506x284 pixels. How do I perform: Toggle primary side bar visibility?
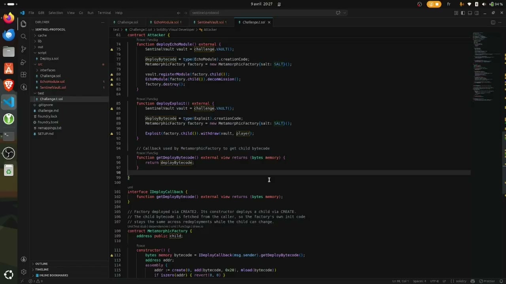coord(463,13)
